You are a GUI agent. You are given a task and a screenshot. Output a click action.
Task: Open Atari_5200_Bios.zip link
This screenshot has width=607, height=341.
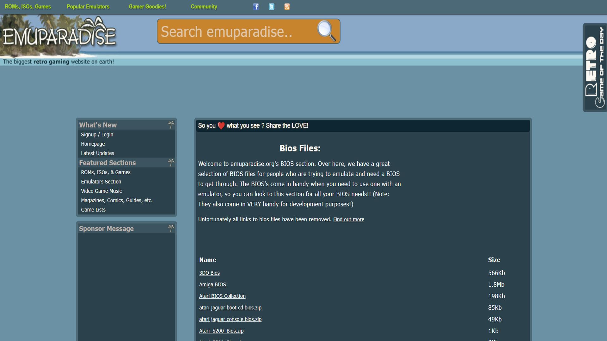pyautogui.click(x=221, y=331)
